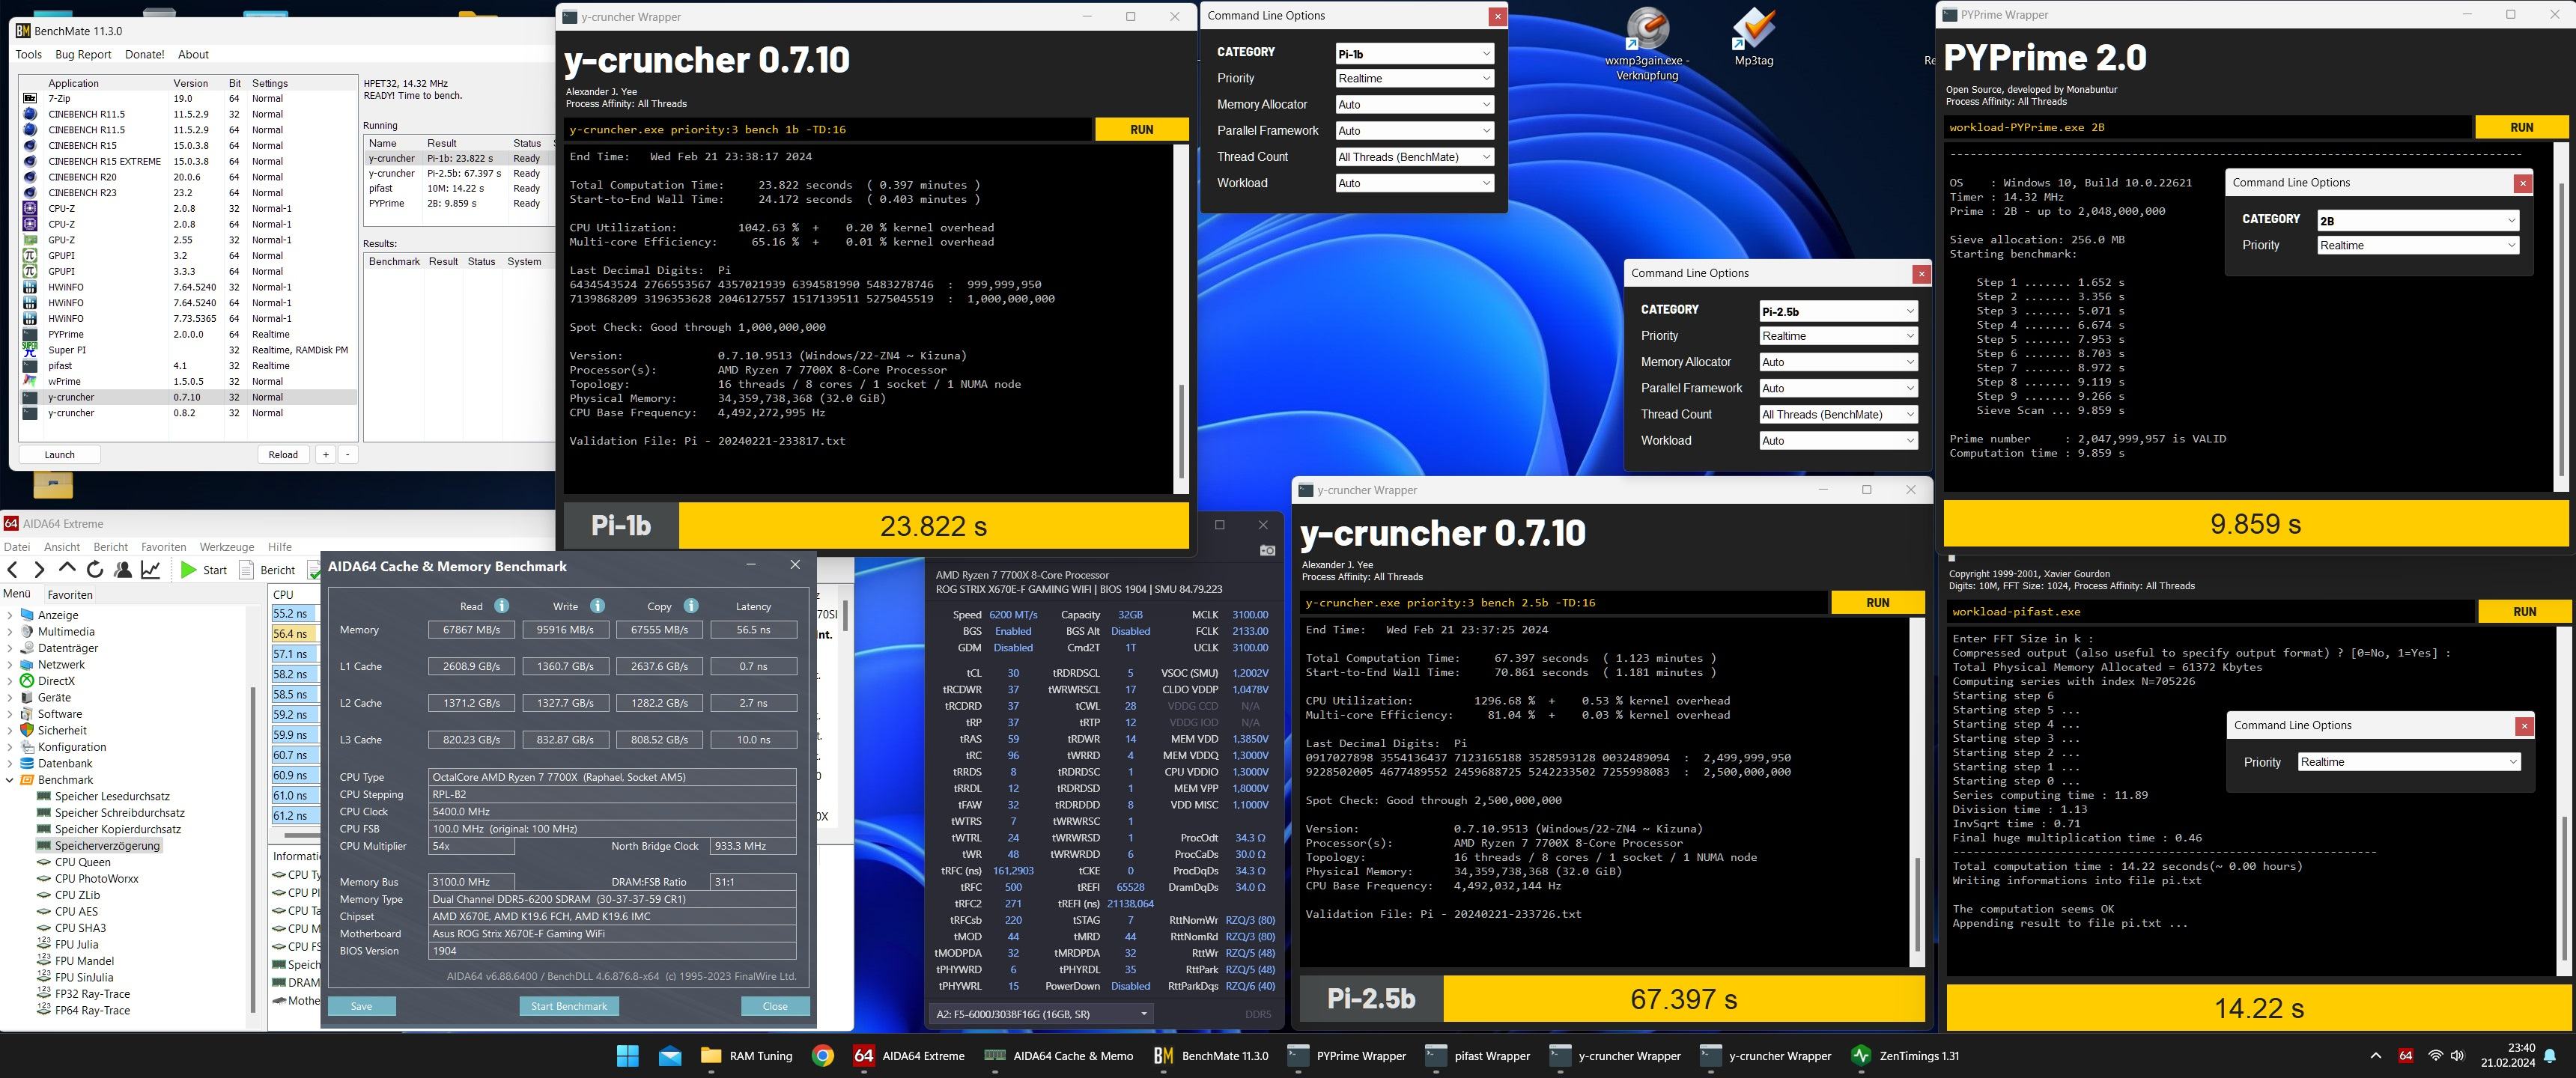
Task: Select y-cruncher 0.8.2 row in BenchMate
Action: tap(188, 413)
